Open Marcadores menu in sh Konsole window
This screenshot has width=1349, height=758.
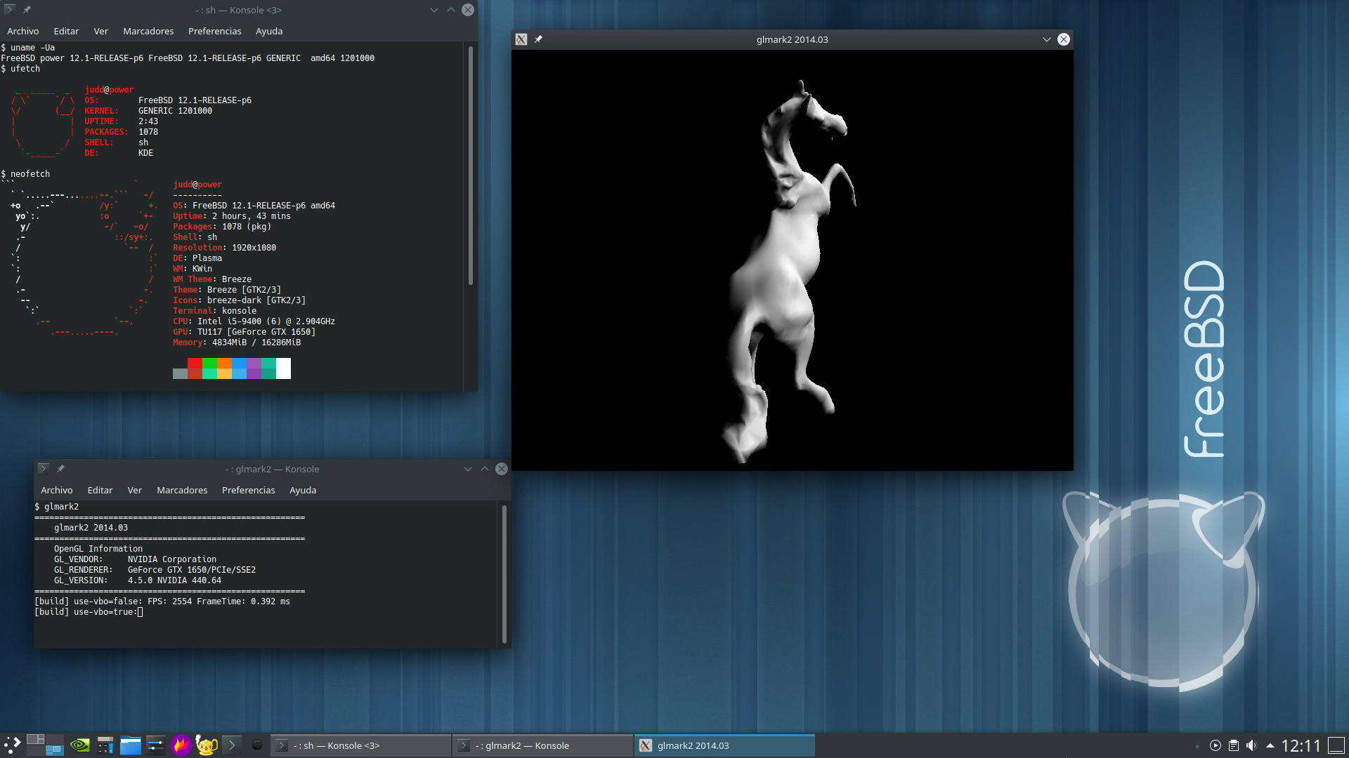[x=148, y=32]
